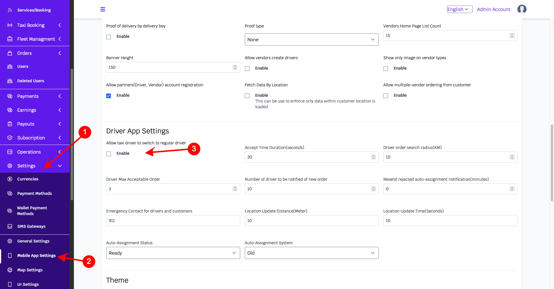This screenshot has height=289, width=554.
Task: Open the admin profile avatar
Action: click(522, 9)
